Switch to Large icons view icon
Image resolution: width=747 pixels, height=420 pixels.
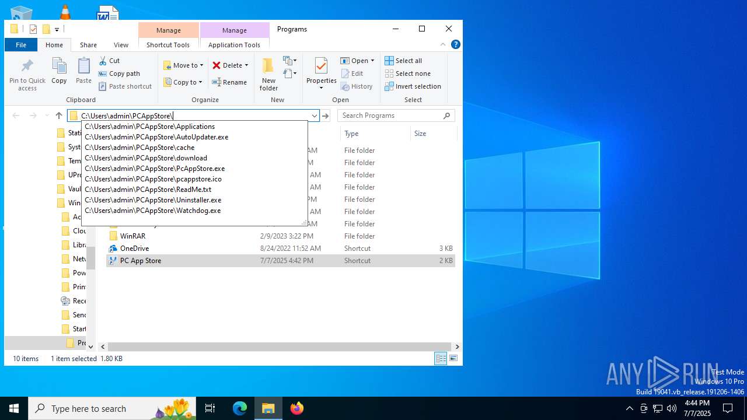[453, 359]
